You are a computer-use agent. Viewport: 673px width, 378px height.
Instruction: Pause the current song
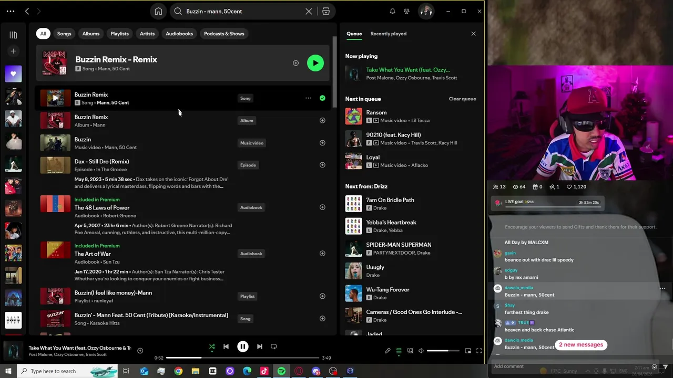coord(243,346)
